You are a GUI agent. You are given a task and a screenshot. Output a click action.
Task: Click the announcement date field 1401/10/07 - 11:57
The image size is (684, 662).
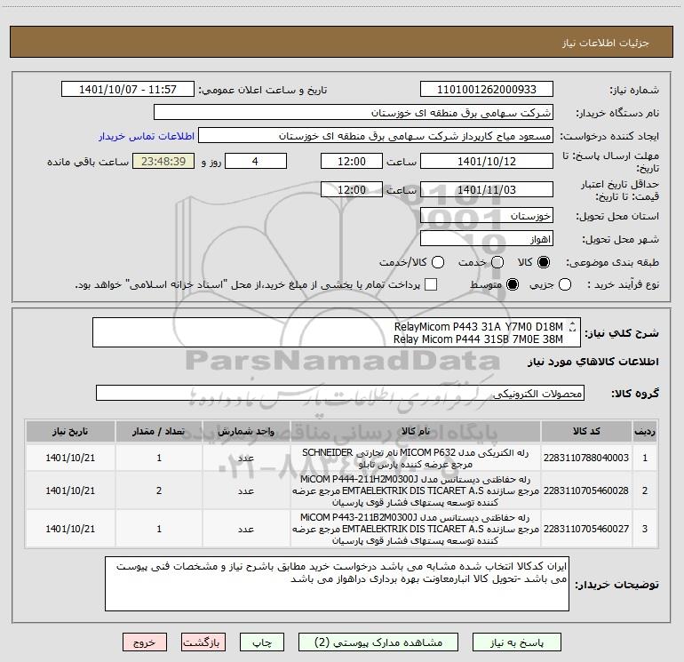(128, 90)
